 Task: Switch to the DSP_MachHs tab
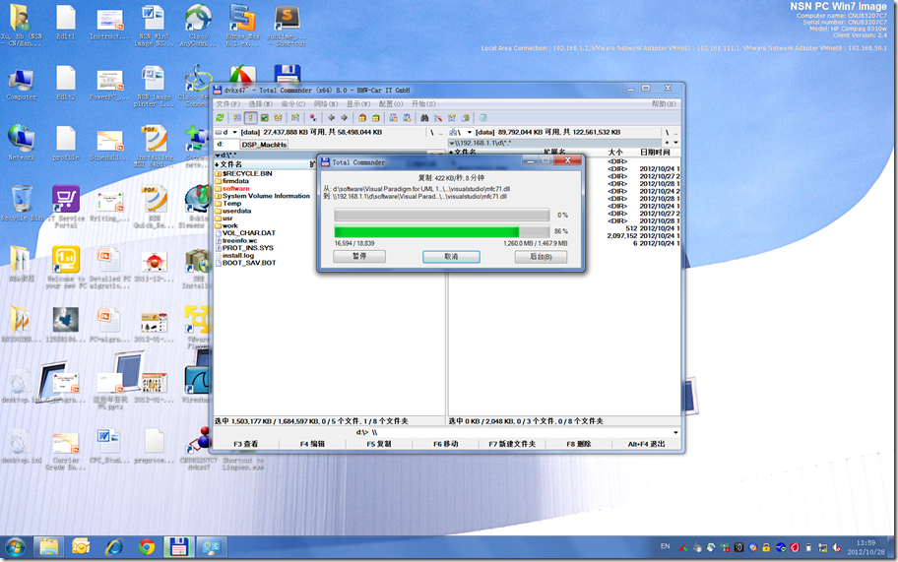click(x=264, y=145)
